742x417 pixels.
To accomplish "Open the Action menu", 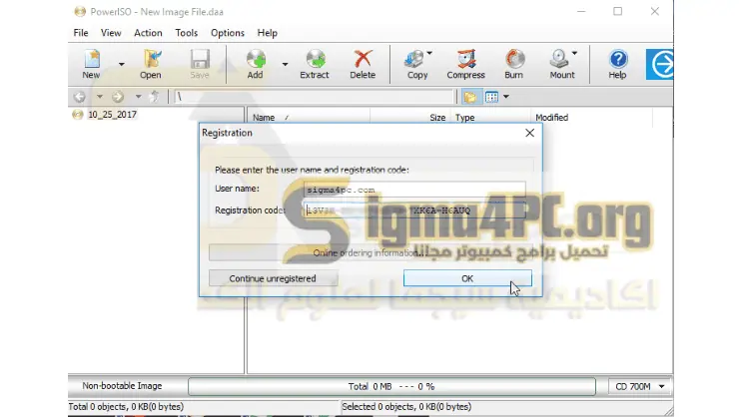I will click(148, 33).
